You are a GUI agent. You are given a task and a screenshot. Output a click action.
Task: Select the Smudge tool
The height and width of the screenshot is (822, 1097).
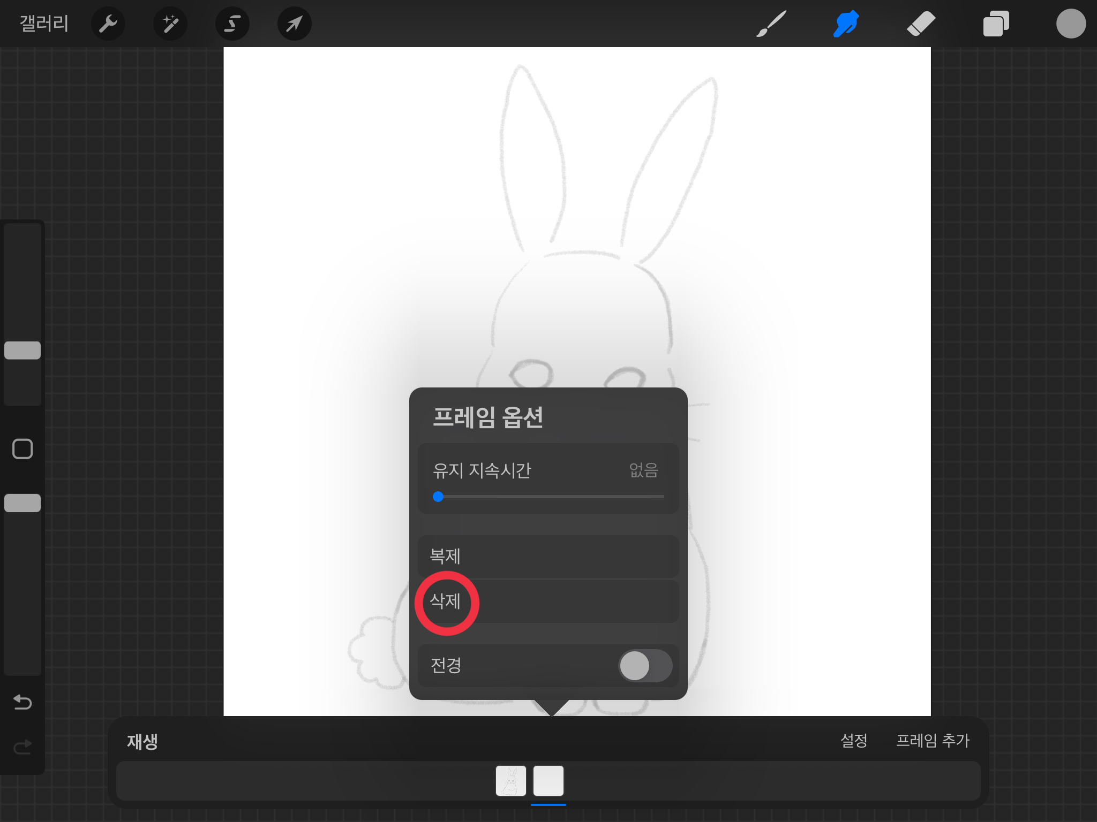(846, 24)
